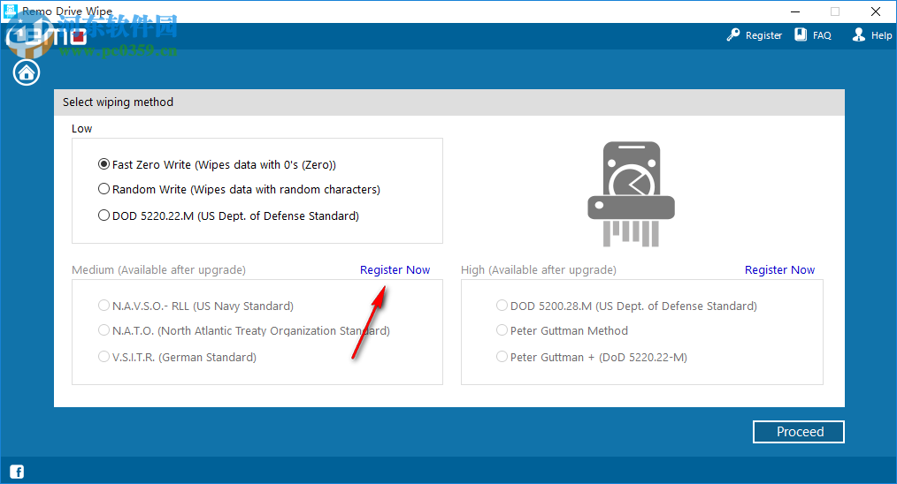Open the Facebook page icon
Viewport: 897px width, 484px height.
pos(17,472)
